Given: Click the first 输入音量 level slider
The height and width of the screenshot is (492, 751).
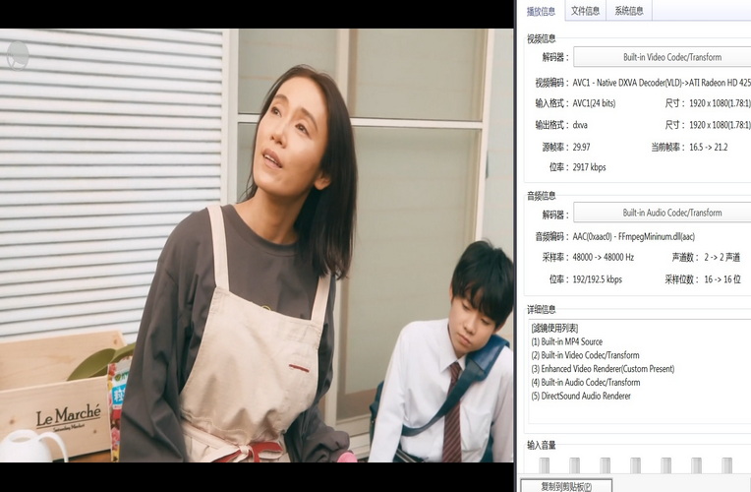Looking at the screenshot, I should (544, 464).
